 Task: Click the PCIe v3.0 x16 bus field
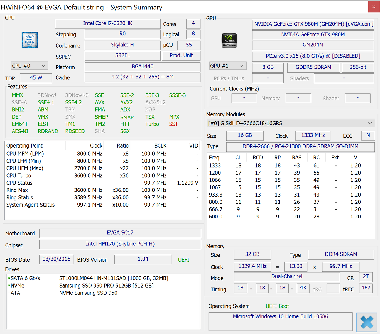[x=313, y=57]
